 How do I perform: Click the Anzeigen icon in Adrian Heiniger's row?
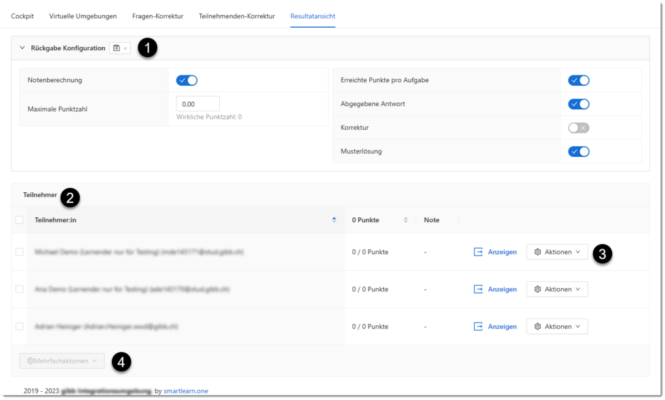(478, 326)
